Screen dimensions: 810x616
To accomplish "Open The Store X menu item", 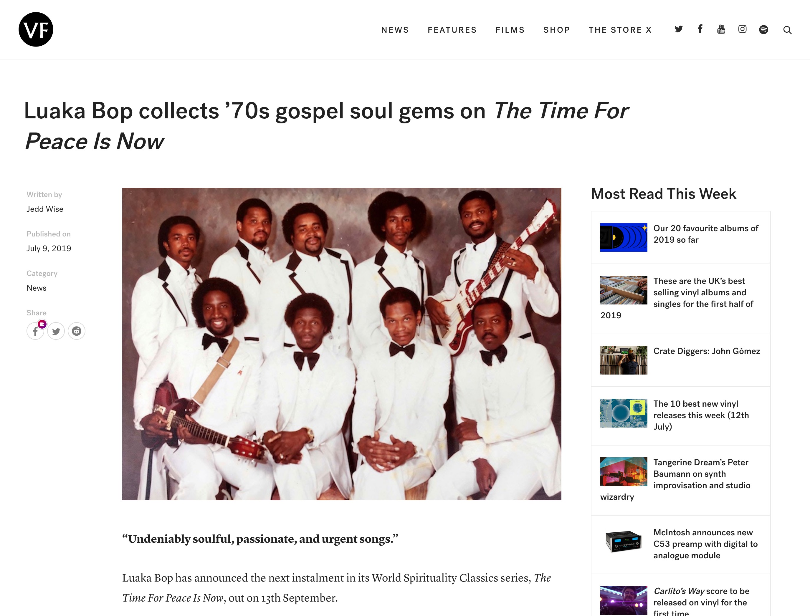I will coord(620,30).
